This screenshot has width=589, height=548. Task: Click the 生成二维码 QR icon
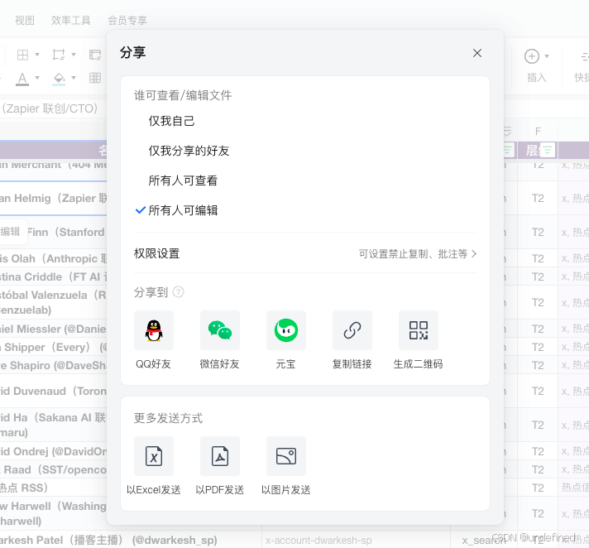click(418, 330)
